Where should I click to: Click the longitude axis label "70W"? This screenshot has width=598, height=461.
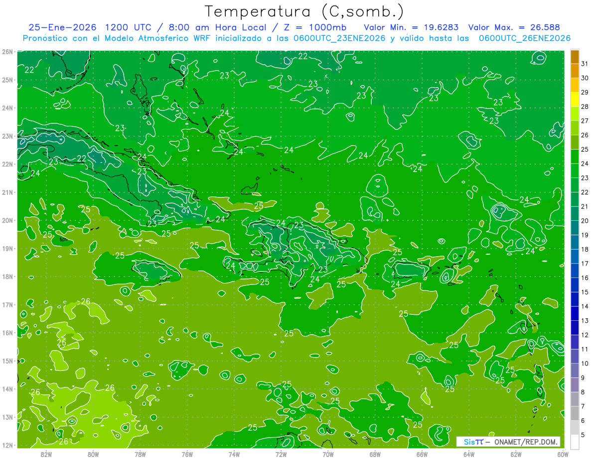coord(328,454)
